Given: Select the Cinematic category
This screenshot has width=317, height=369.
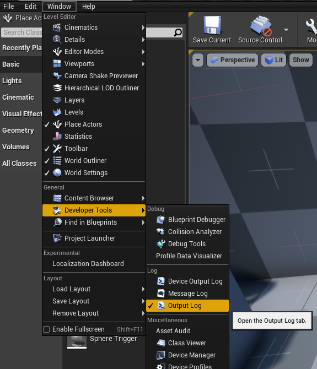Looking at the screenshot, I should click(x=21, y=97).
